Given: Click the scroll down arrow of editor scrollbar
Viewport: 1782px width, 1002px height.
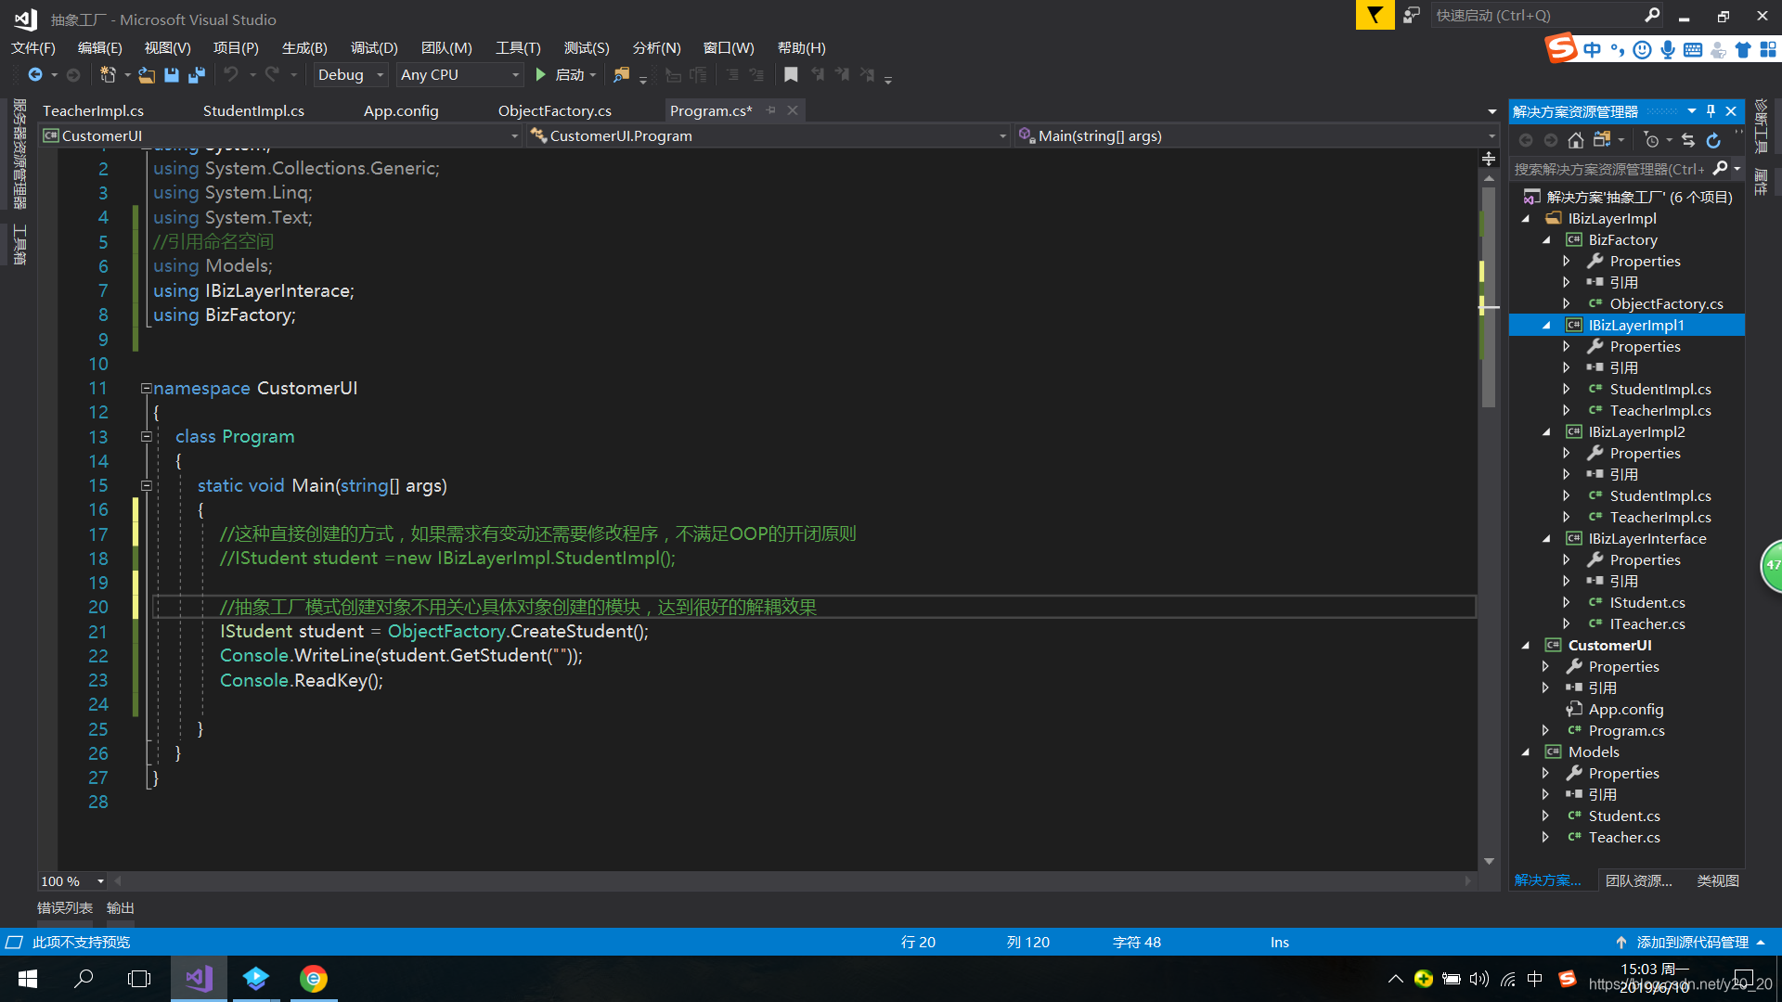Looking at the screenshot, I should (1489, 862).
